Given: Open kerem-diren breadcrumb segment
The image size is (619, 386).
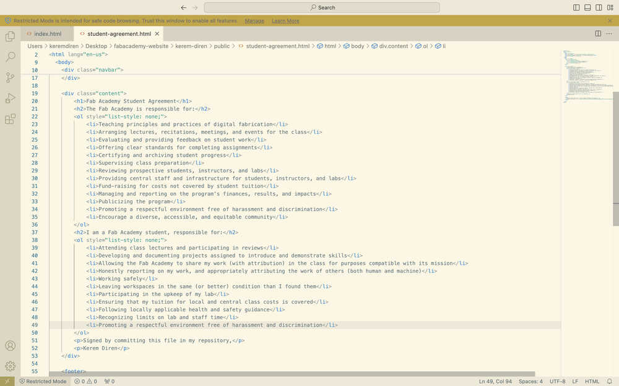Looking at the screenshot, I should click(x=191, y=46).
